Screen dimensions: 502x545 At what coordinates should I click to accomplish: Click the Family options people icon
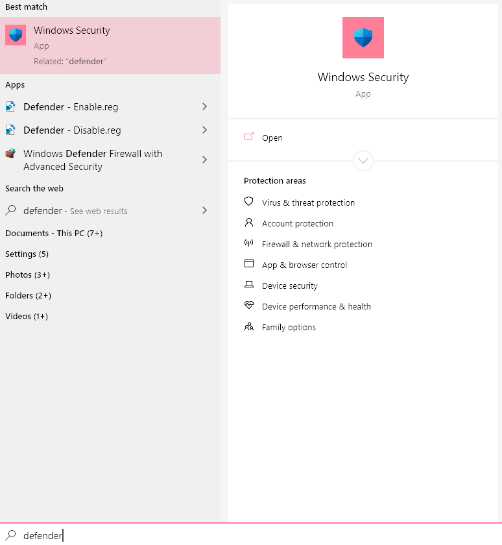coord(249,326)
